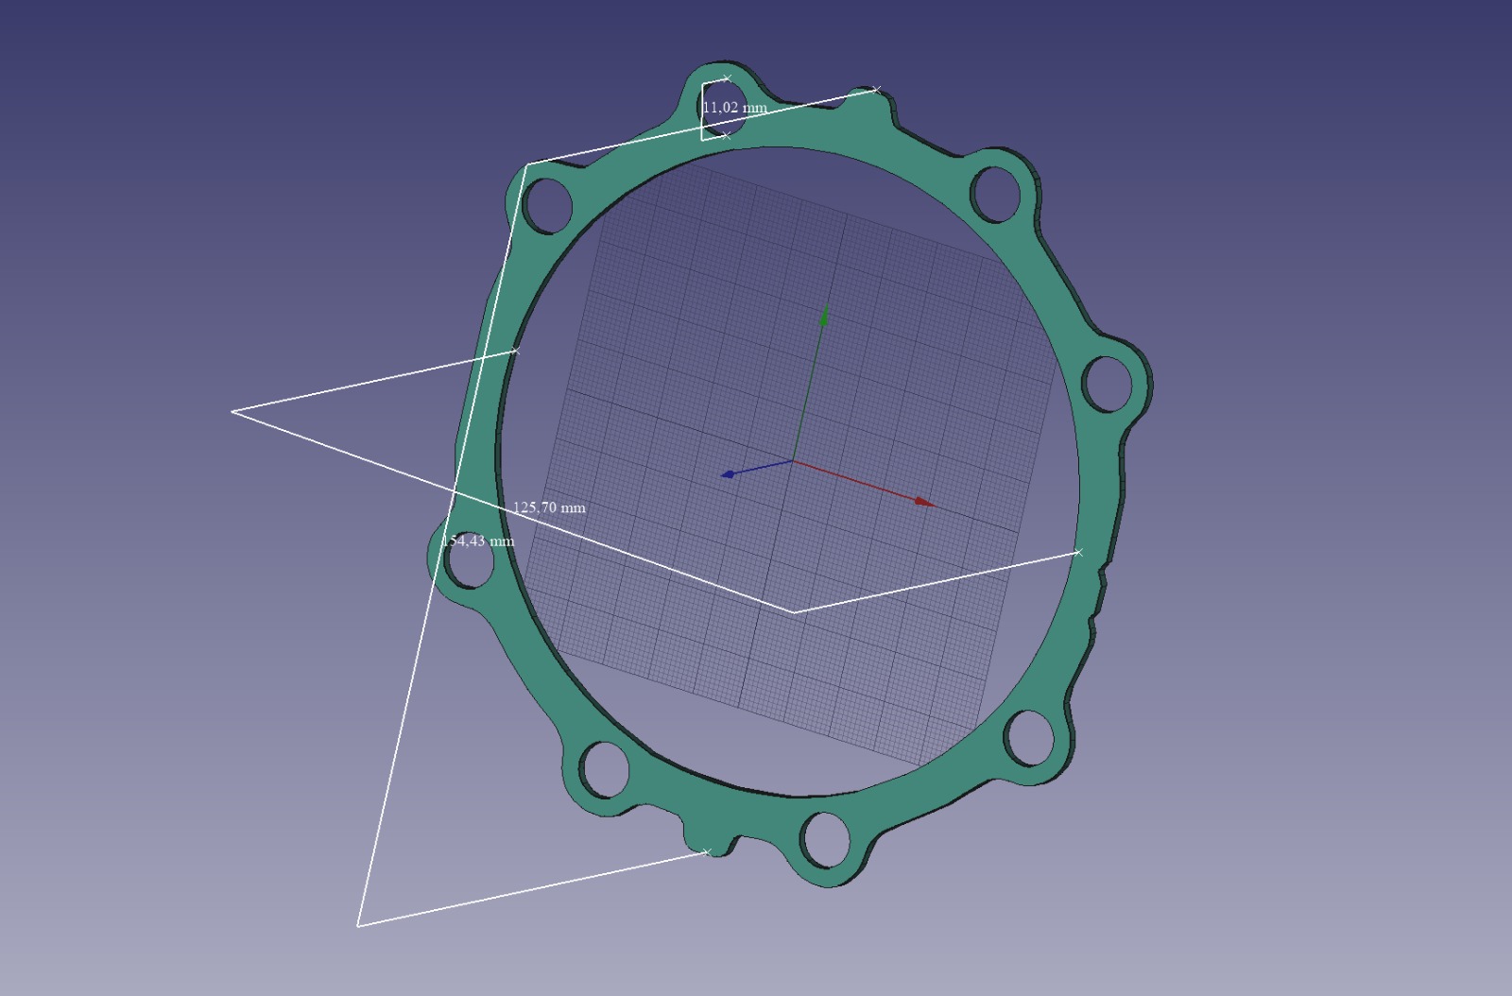Viewport: 1512px width, 996px height.
Task: Select the 125,70 mm measurement label
Action: (549, 507)
